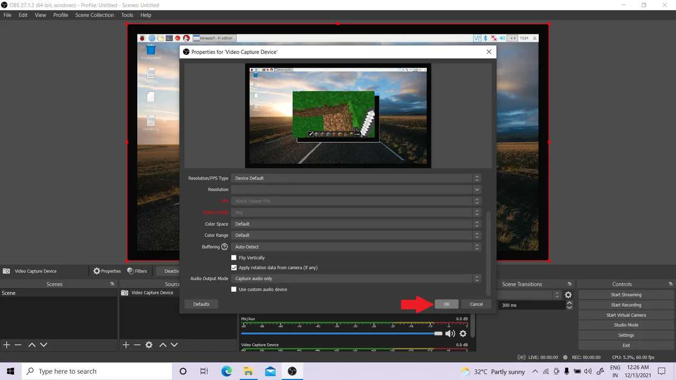Click Studio Mode button
Viewport: 676px width, 380px height.
tap(626, 325)
